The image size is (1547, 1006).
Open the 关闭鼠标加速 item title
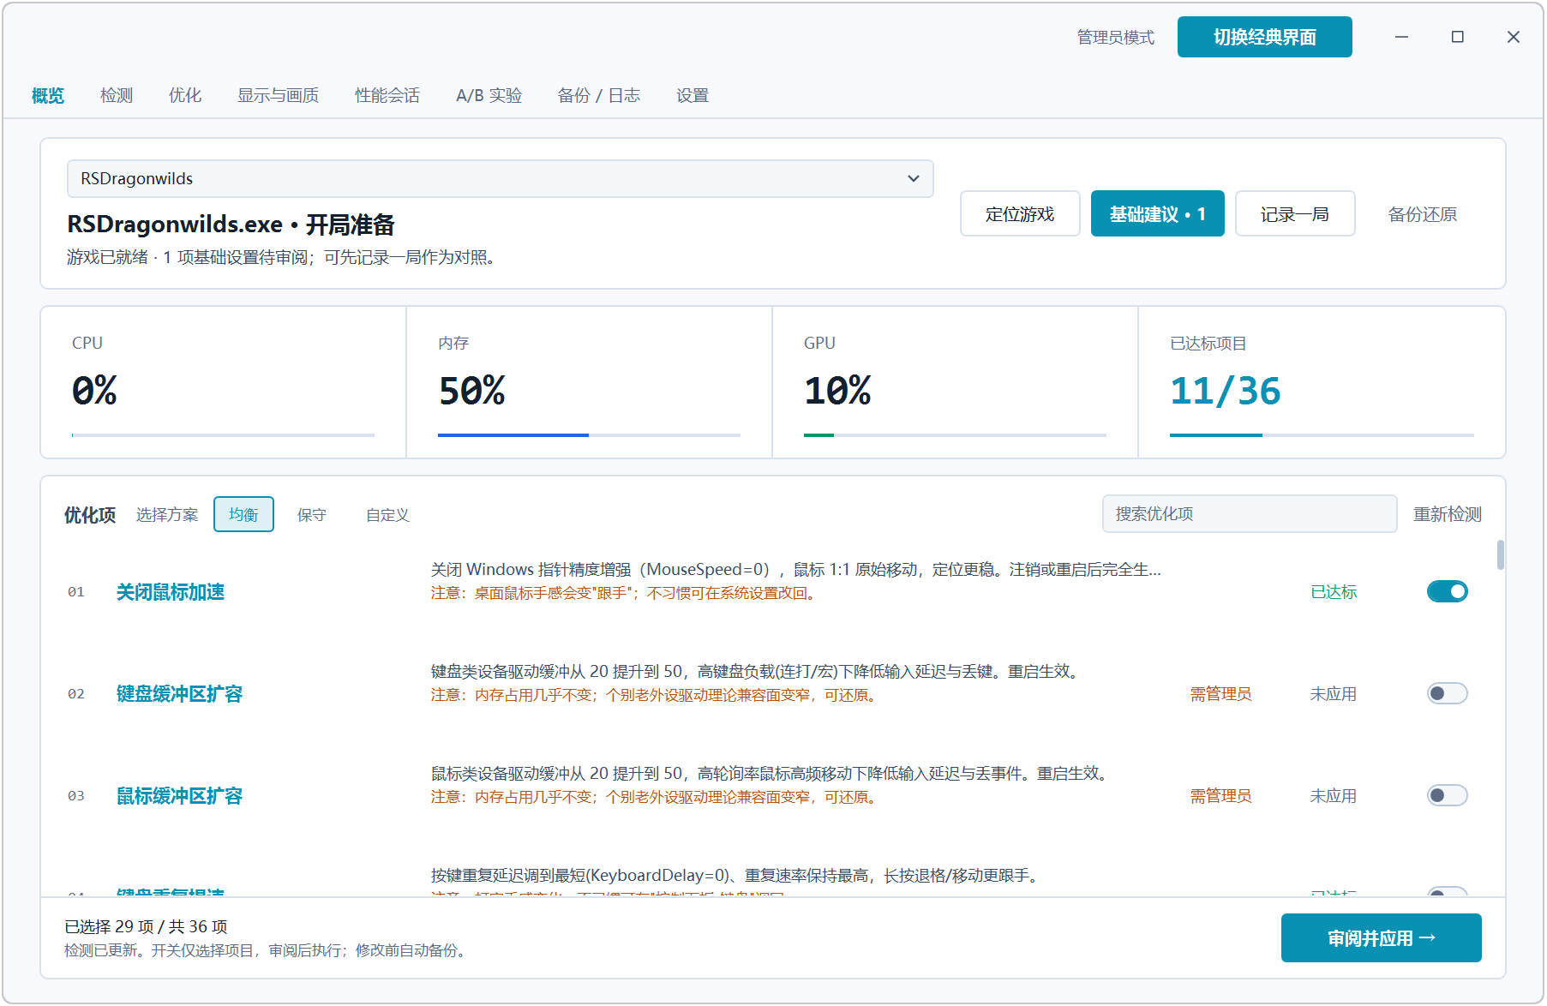coord(171,591)
